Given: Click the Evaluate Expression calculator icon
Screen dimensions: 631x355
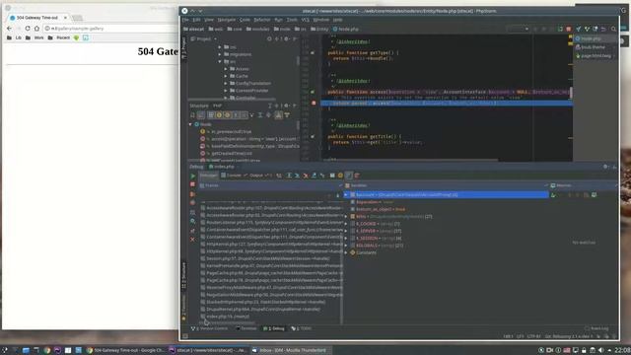Looking at the screenshot, I should 332,176.
